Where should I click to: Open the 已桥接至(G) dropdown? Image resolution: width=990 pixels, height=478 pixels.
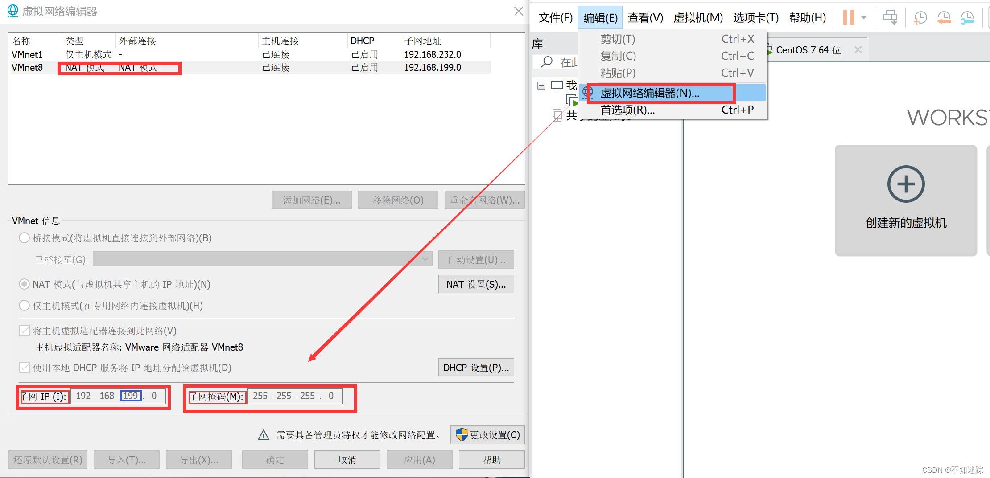pos(262,259)
